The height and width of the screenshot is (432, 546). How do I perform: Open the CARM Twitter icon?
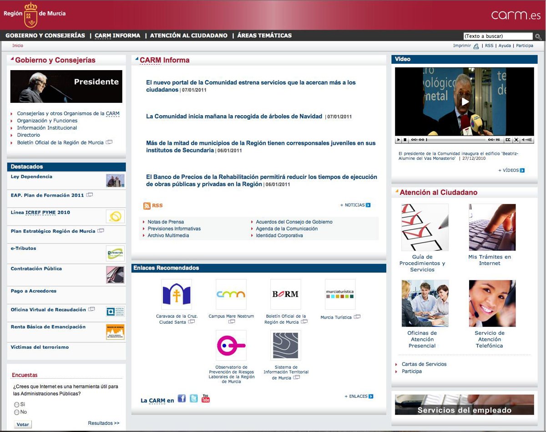point(194,398)
